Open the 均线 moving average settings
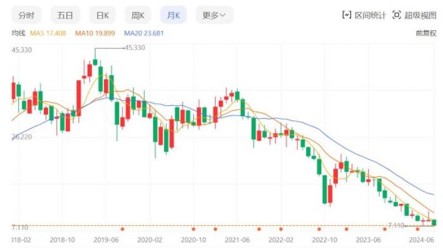443x248 pixels. 18,33
